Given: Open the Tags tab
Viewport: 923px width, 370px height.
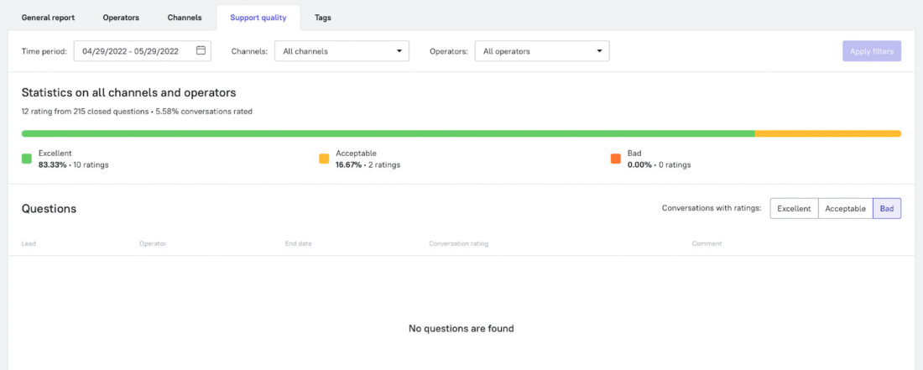Looking at the screenshot, I should click(x=322, y=18).
